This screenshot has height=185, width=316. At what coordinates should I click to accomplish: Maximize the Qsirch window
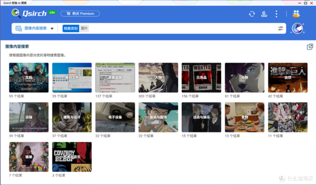[x=305, y=3]
